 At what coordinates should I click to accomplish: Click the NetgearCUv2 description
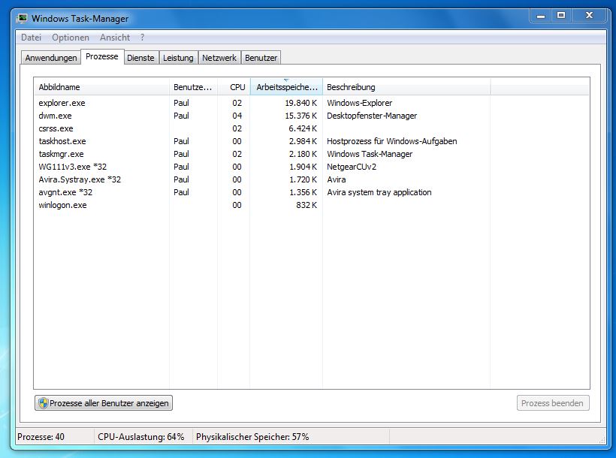352,167
